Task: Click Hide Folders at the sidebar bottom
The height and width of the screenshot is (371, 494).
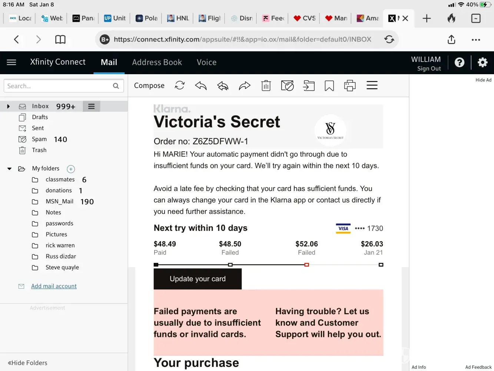Action: [27, 363]
